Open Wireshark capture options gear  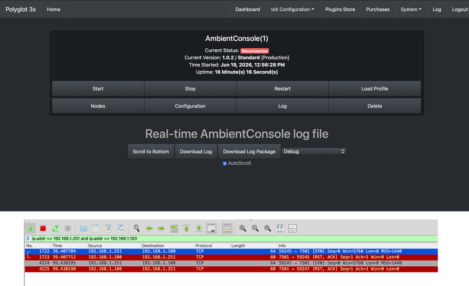(x=68, y=228)
